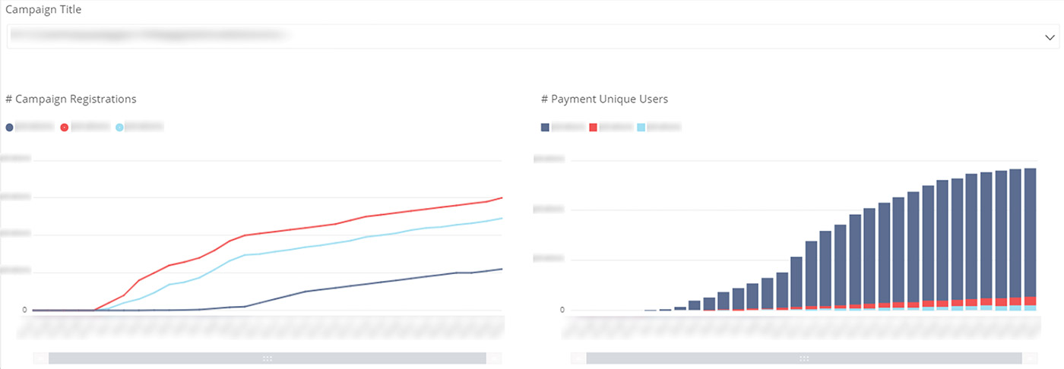Click left handle of Payment chart scrollbar
This screenshot has height=369, width=1064.
[x=578, y=358]
